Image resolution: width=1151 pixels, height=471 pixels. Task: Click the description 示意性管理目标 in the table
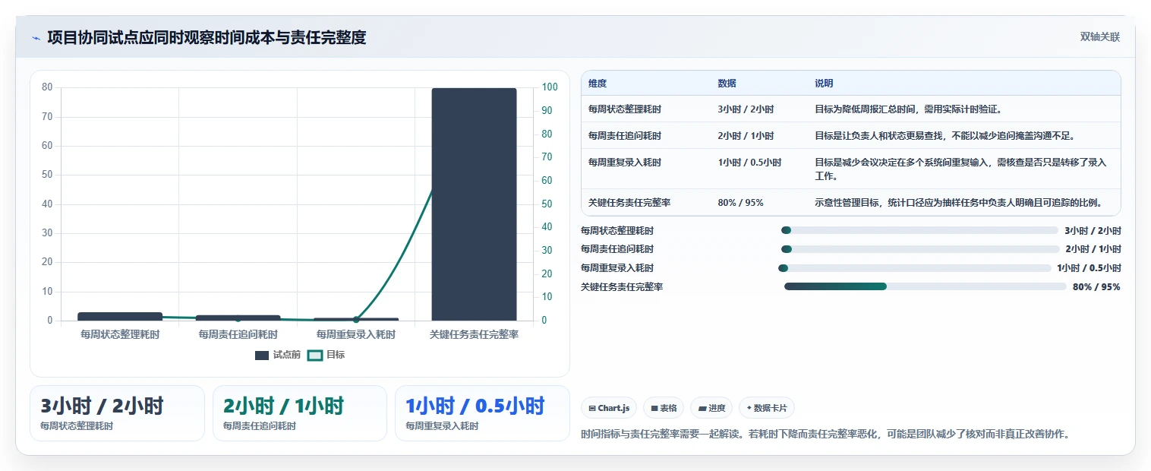[958, 203]
